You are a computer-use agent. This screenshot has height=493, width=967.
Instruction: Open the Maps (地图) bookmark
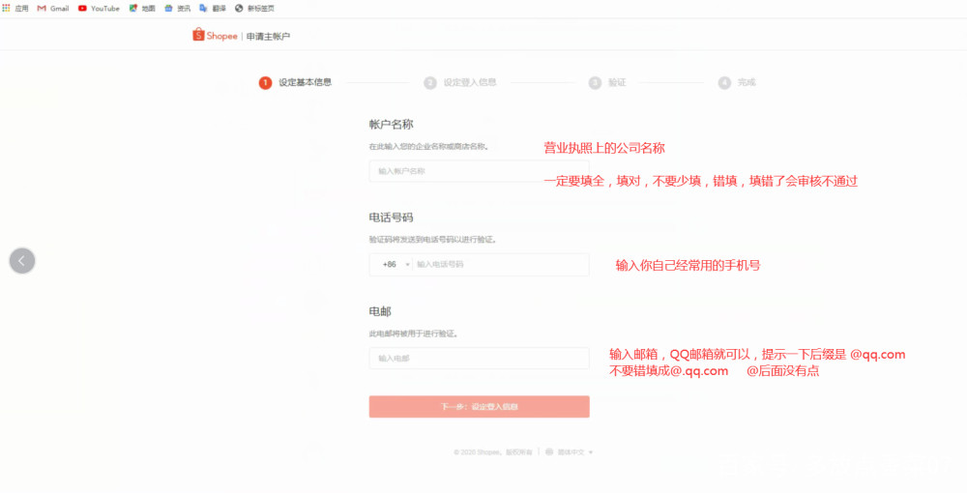click(x=142, y=9)
